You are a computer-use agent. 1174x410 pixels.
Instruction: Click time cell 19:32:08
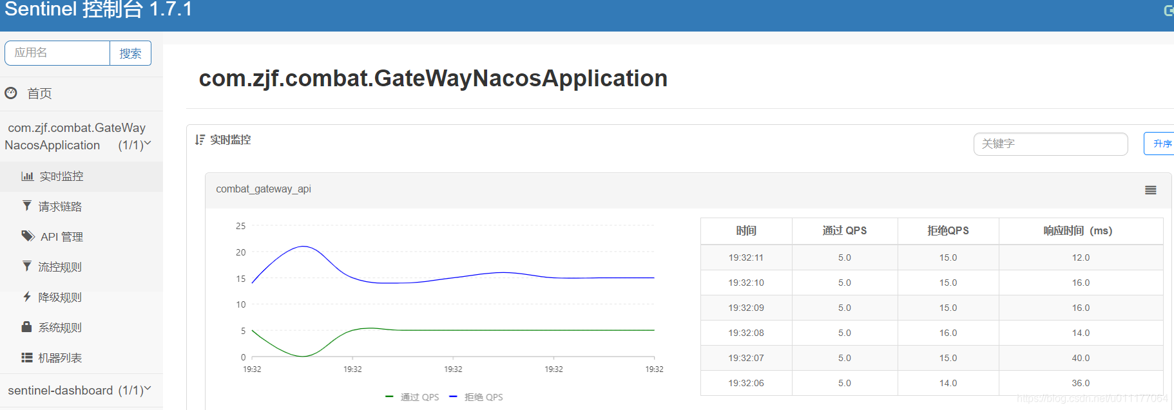click(746, 333)
